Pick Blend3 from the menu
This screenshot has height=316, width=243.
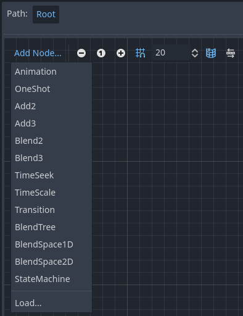[x=52, y=158]
